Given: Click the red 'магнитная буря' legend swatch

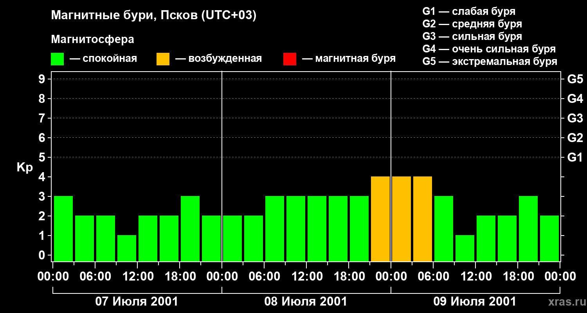Looking at the screenshot, I should click(290, 59).
